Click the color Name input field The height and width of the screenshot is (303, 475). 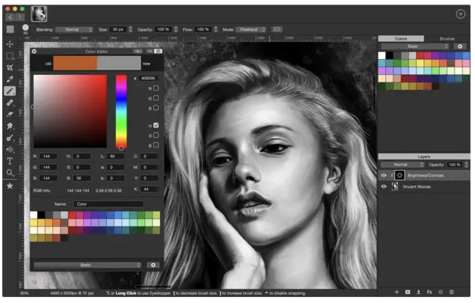[x=108, y=204]
